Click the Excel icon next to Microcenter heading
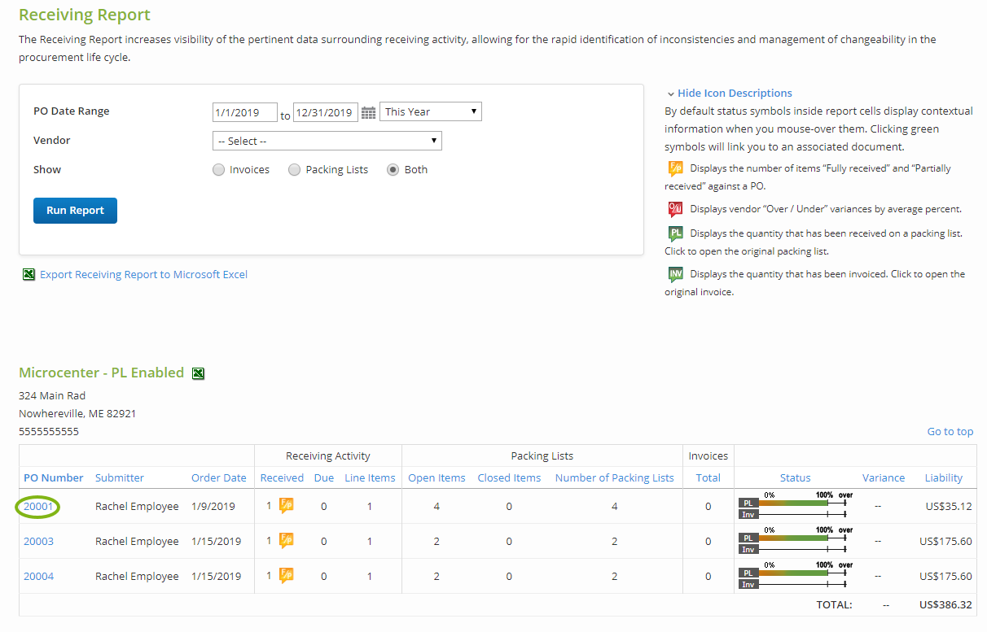Image resolution: width=987 pixels, height=632 pixels. pyautogui.click(x=198, y=373)
